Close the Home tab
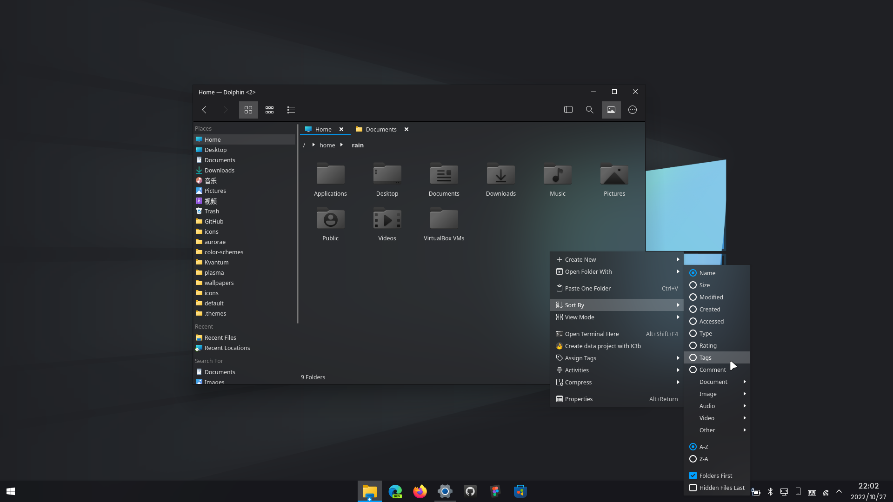This screenshot has height=502, width=893. click(x=341, y=129)
